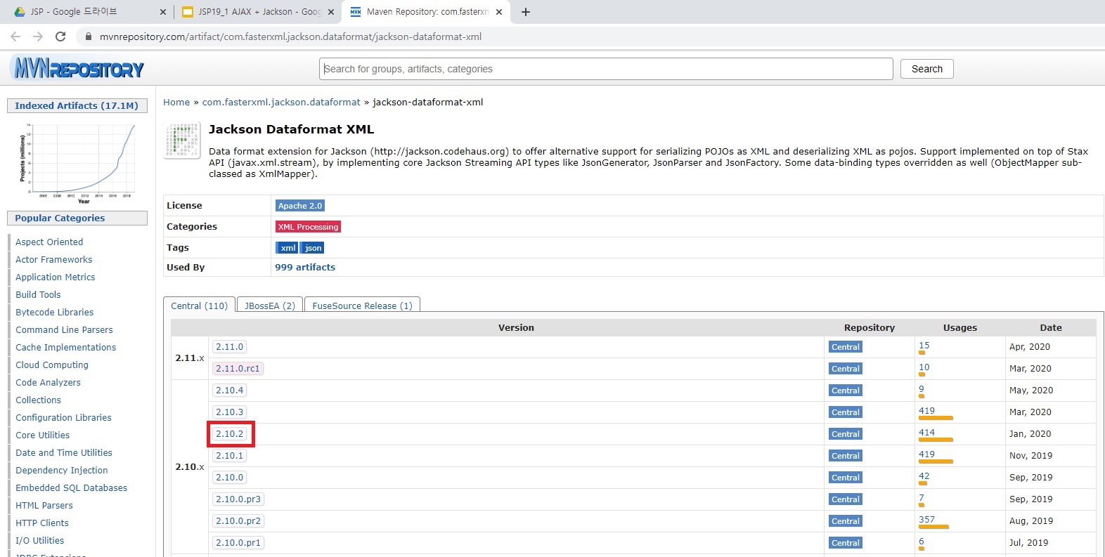
Task: Click the json tag badge
Action: click(x=313, y=248)
